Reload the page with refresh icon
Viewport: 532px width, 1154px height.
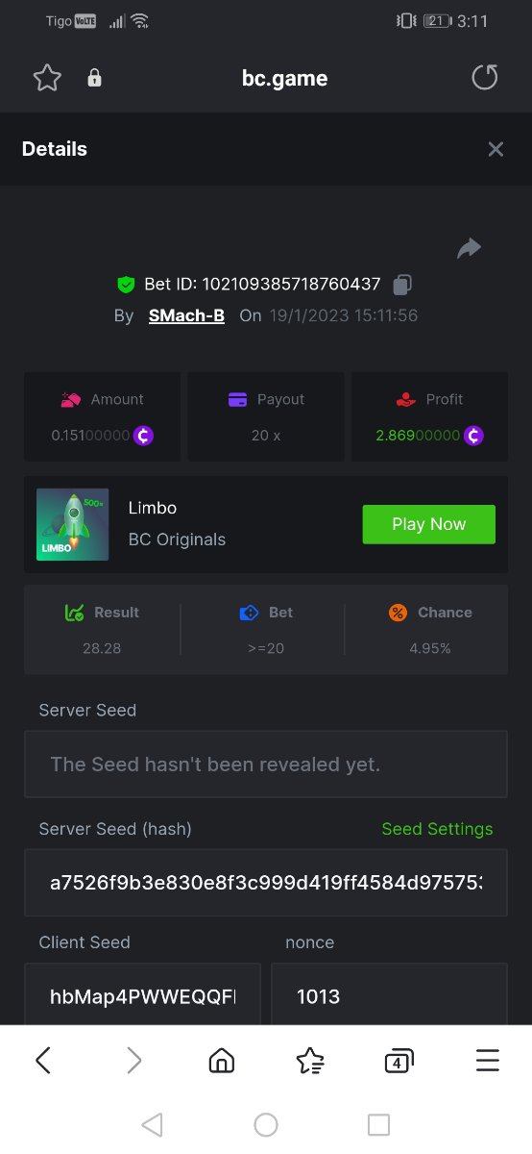coord(485,78)
